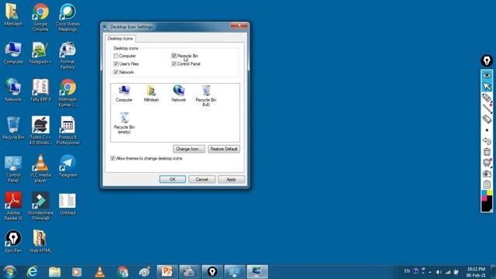Open the Windows Start menu
Image resolution: width=496 pixels, height=279 pixels.
(9, 272)
